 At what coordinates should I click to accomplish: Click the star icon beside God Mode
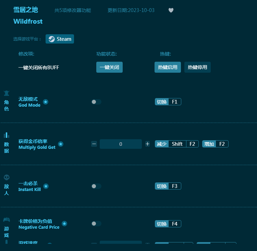46,102
